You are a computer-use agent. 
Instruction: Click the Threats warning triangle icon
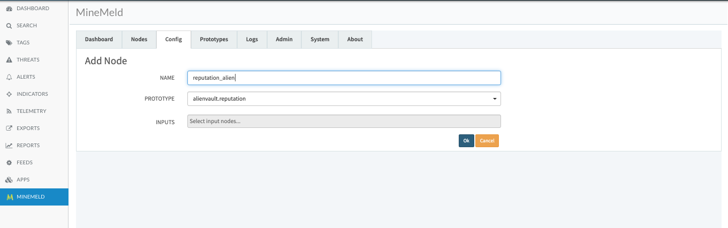(x=9, y=60)
